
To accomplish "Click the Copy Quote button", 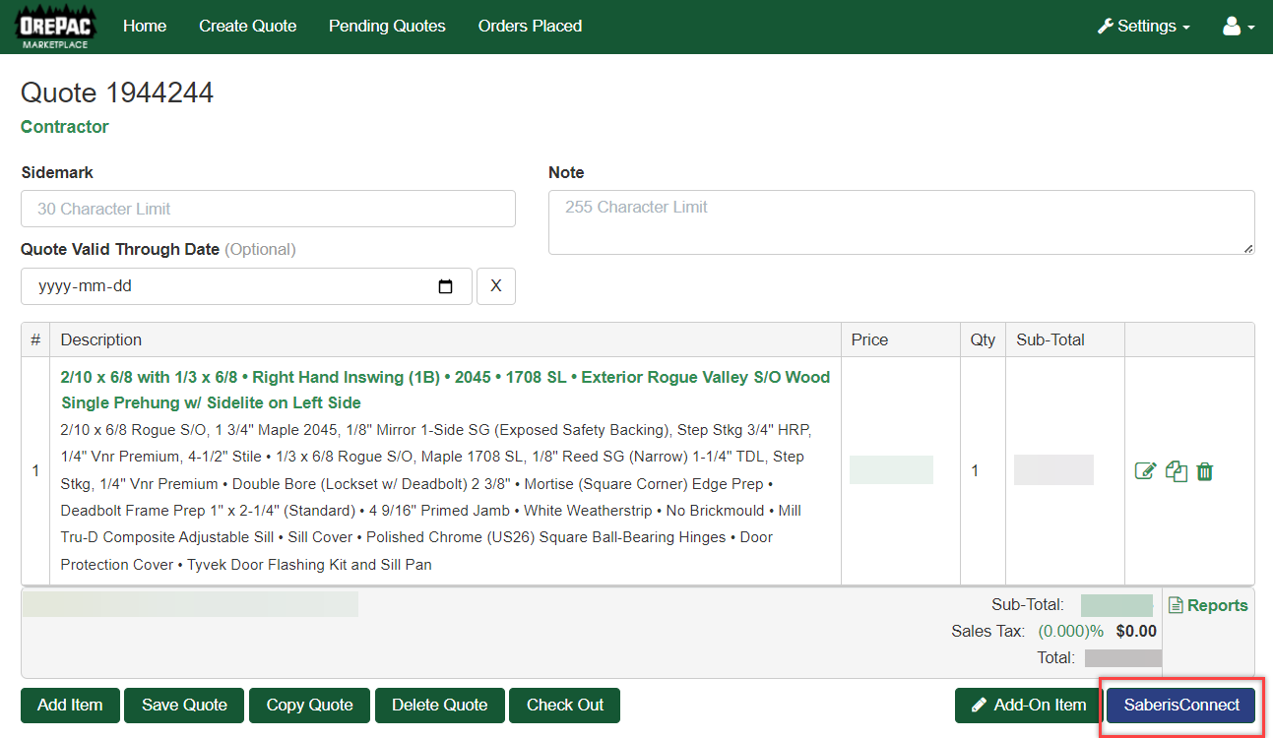I will 309,705.
